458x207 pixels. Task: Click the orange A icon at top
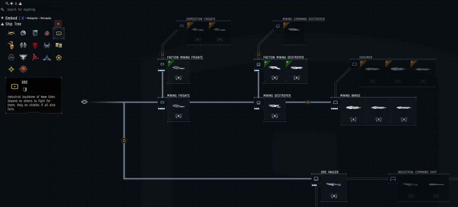click(x=16, y=3)
